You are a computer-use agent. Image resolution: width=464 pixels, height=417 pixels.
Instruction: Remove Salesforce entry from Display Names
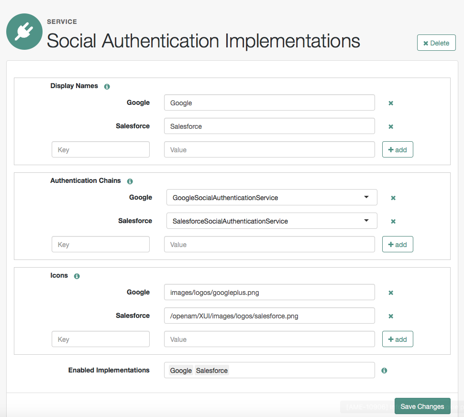coord(391,126)
